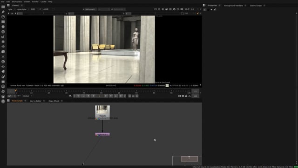Open the Render menu
Screen dimensions: 298x168
[35, 1]
